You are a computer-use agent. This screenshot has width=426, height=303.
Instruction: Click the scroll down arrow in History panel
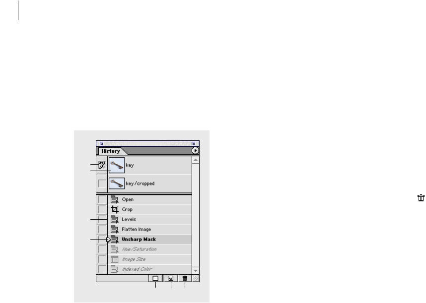195,270
